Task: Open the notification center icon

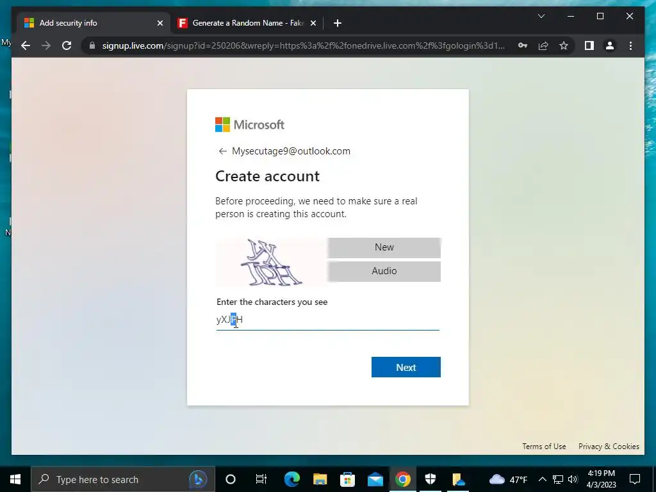Action: tap(635, 479)
